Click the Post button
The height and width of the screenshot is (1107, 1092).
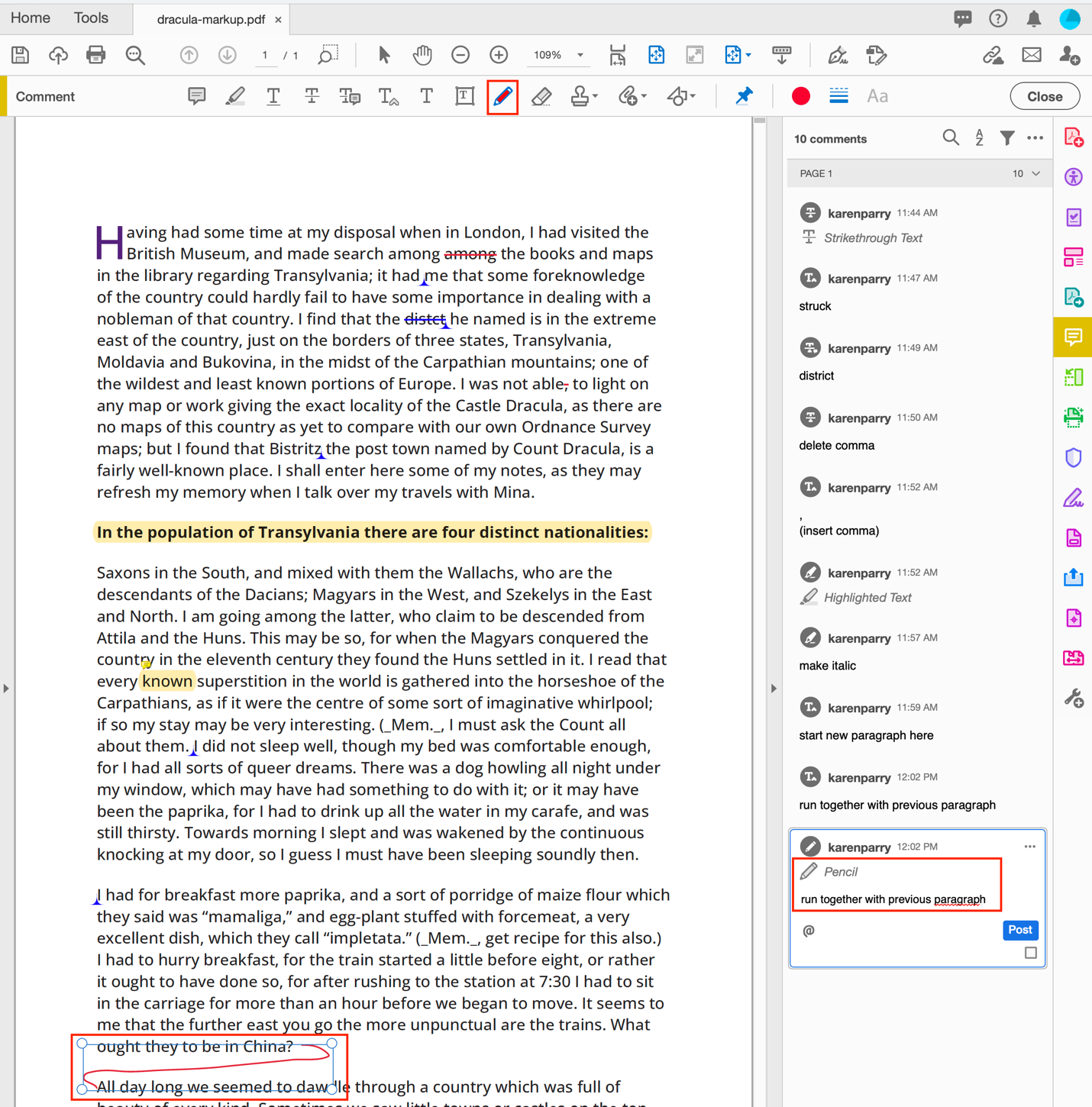coord(1019,930)
